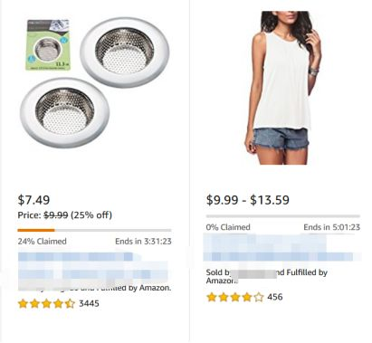Open the blurred tank top title link

pyautogui.click(x=282, y=247)
